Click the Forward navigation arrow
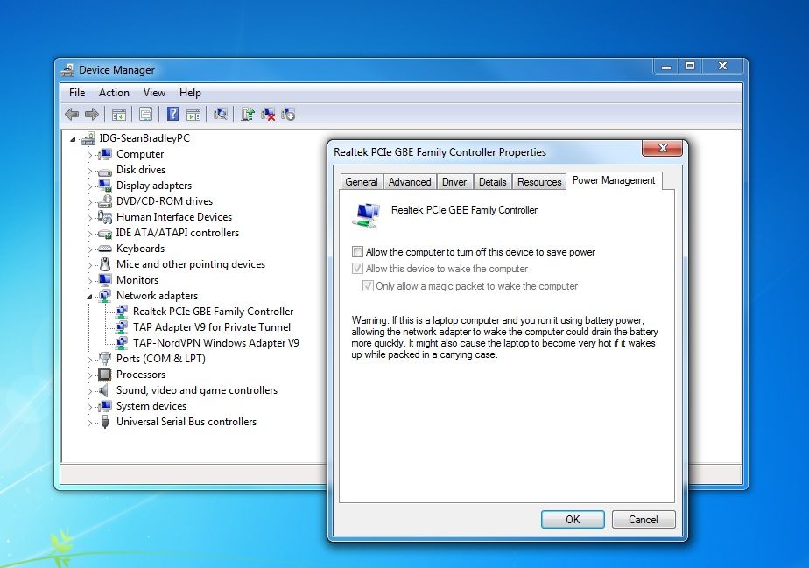 [94, 113]
